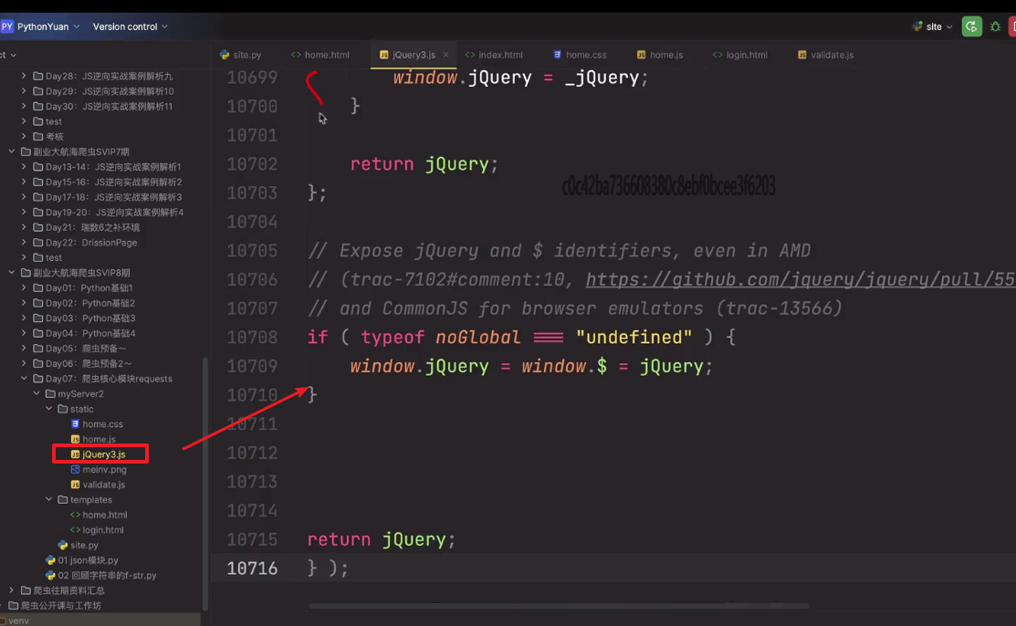The width and height of the screenshot is (1016, 626).
Task: Click the validate.js file icon in tree
Action: click(x=75, y=485)
